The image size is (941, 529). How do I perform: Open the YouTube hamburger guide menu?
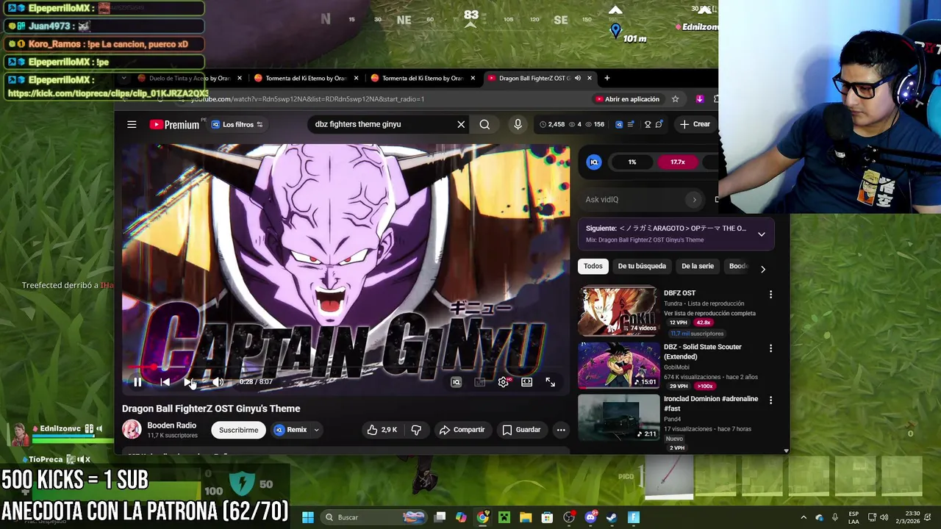tap(132, 124)
